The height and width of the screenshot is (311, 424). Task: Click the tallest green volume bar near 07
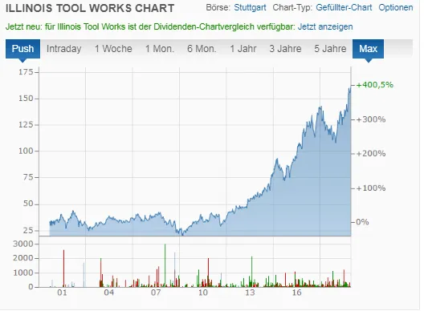coord(165,265)
